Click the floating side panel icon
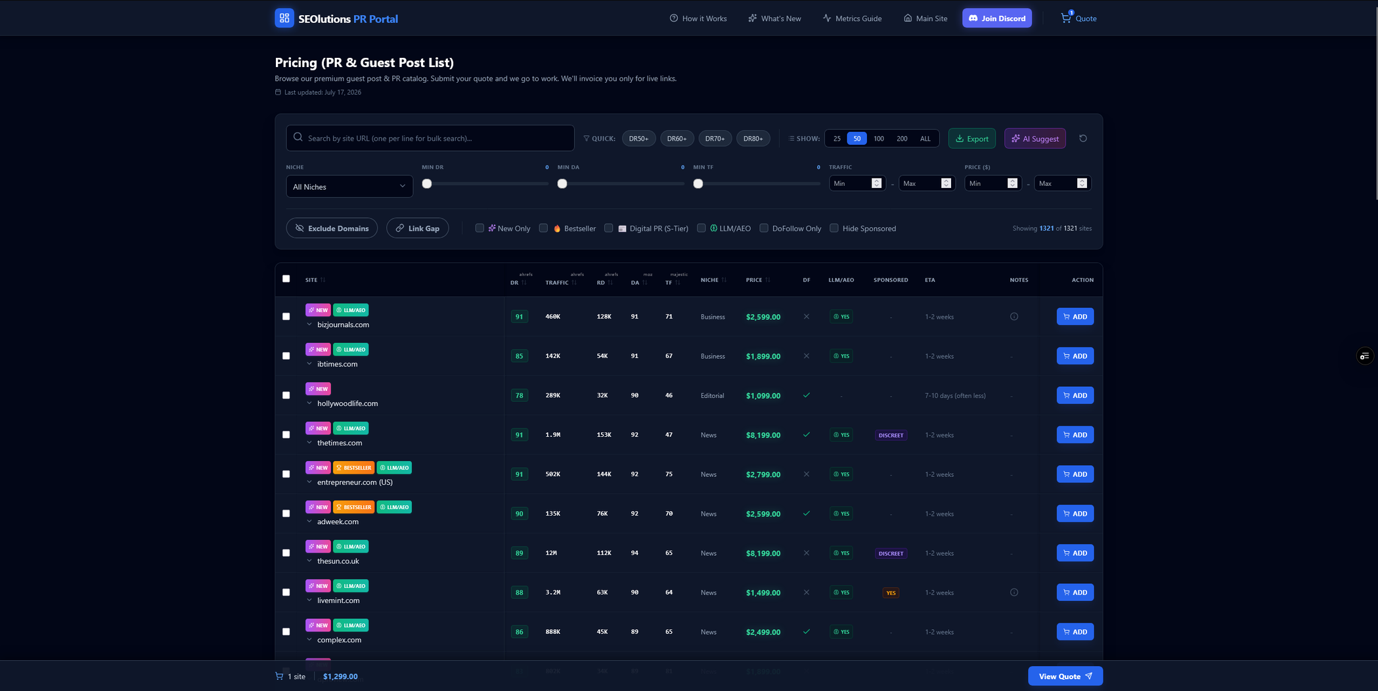 [x=1365, y=356]
